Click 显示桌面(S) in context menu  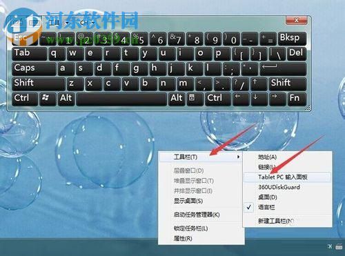pos(201,201)
